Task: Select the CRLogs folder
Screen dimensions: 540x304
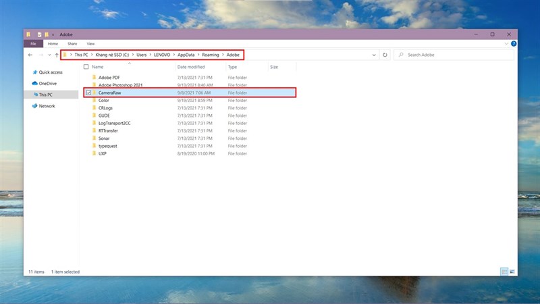Action: tap(105, 108)
